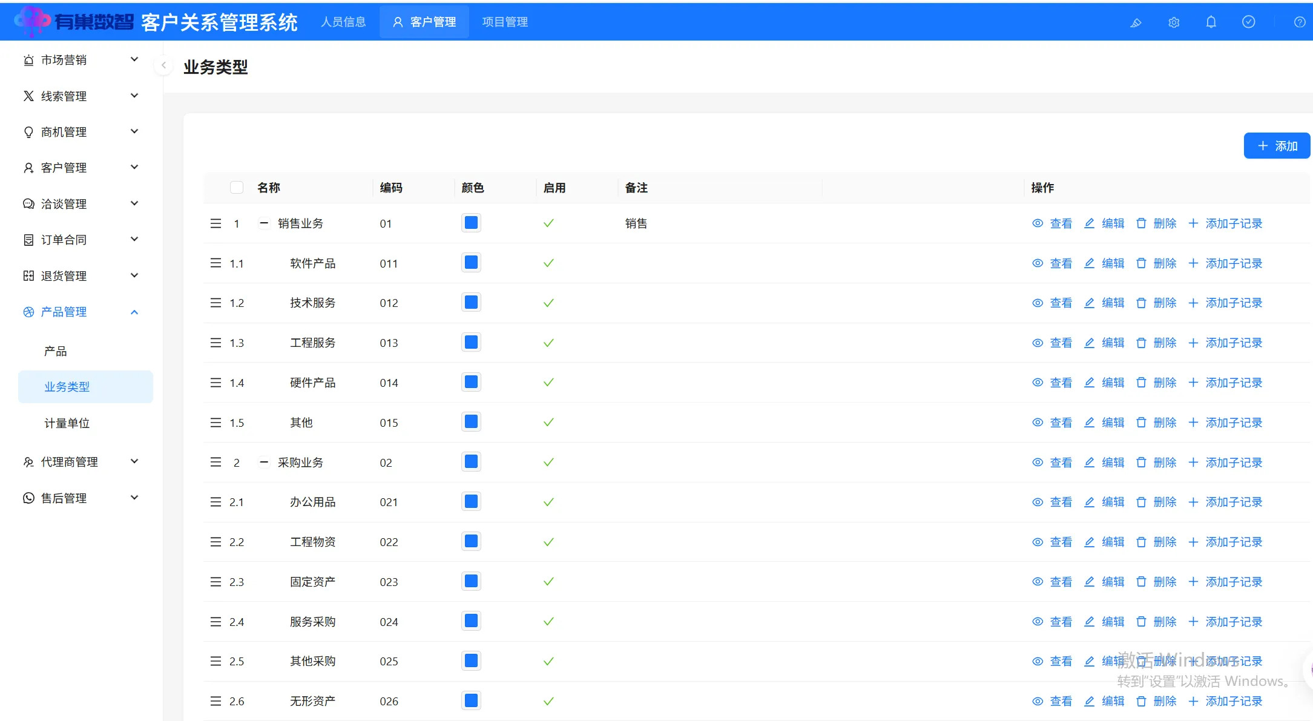
Task: Click the 启用 checkmark for 硬件产品
Action: 548,383
